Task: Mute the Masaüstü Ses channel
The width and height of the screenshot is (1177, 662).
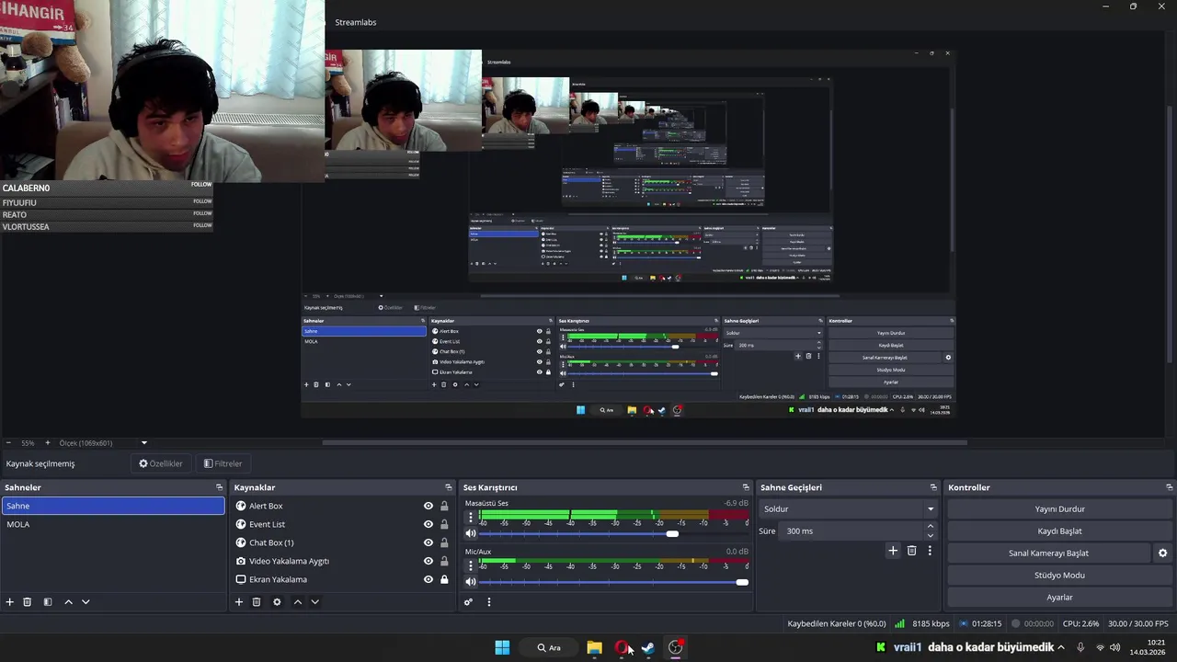Action: coord(471,533)
